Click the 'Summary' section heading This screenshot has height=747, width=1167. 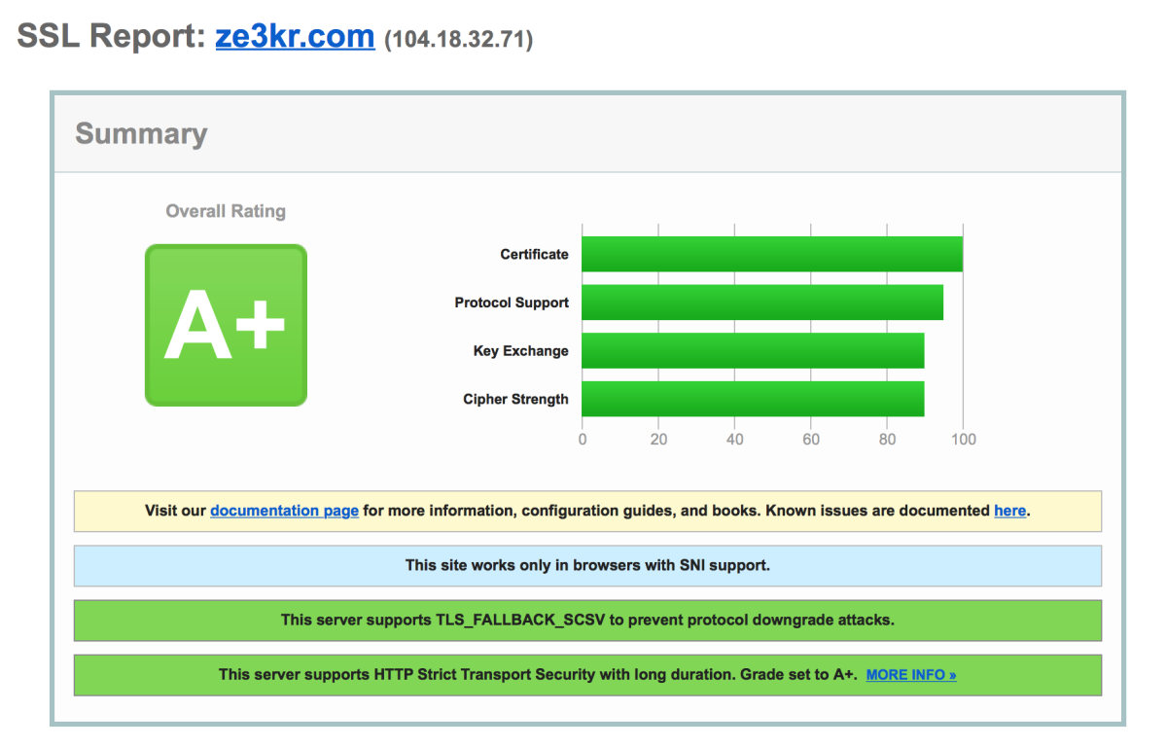[141, 133]
